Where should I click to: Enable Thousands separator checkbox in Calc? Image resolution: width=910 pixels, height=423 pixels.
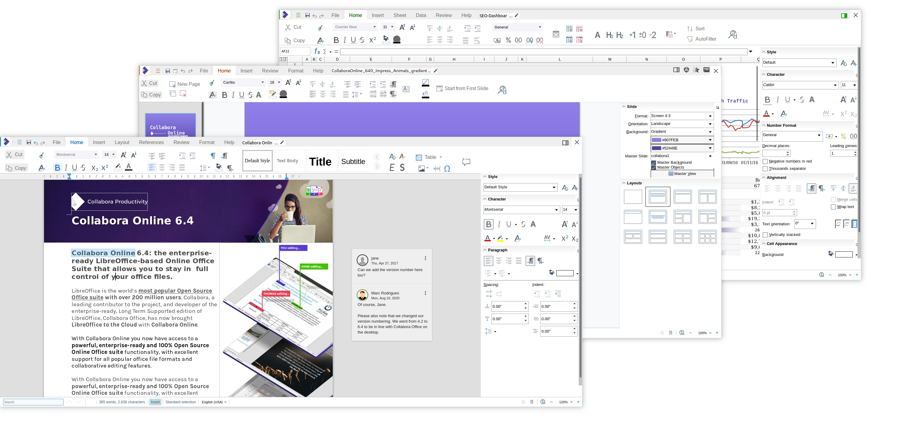pos(765,168)
